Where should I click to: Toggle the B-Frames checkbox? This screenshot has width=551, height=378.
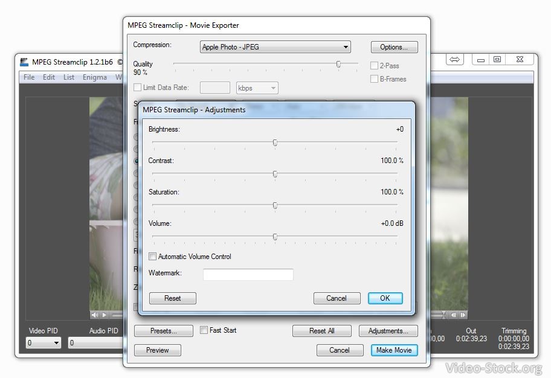pos(374,79)
